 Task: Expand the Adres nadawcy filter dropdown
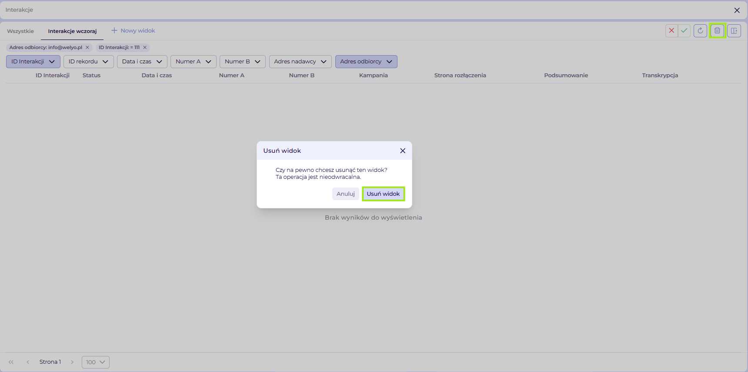point(300,62)
